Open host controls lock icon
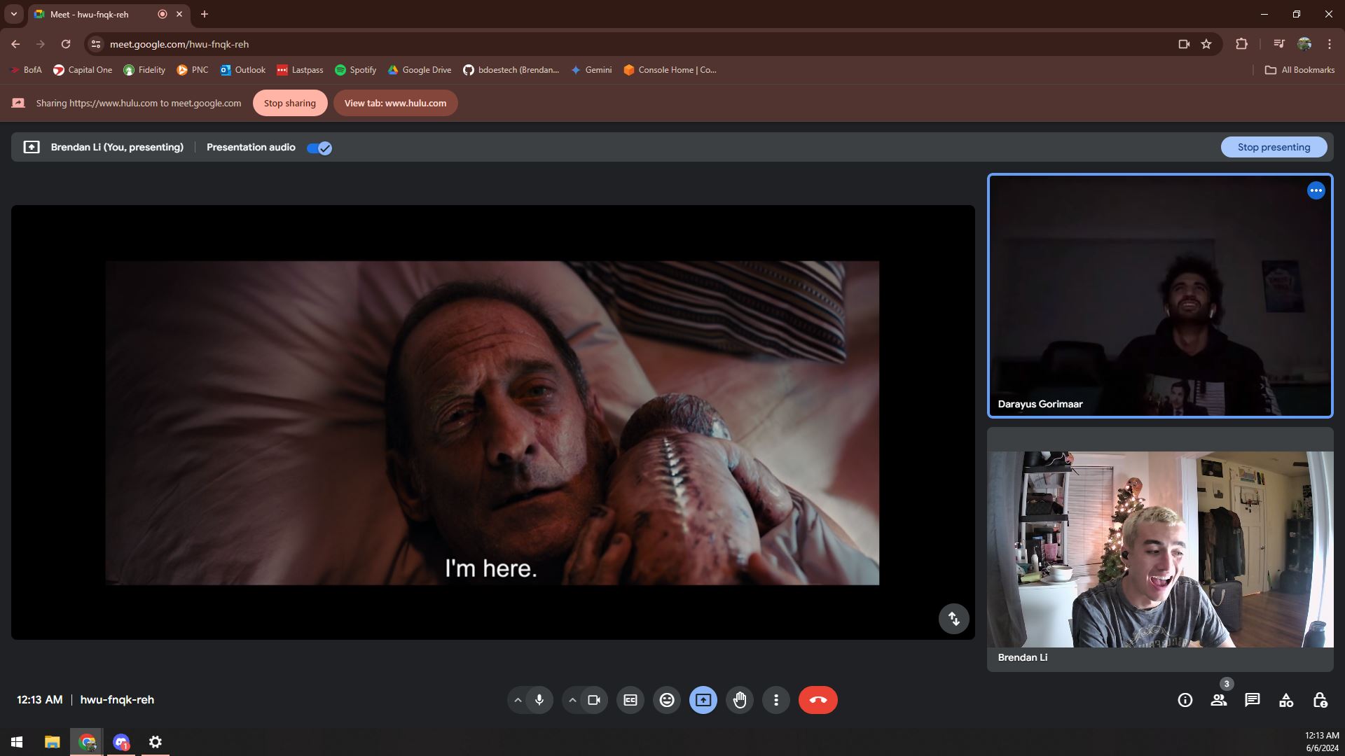This screenshot has height=756, width=1345. click(x=1320, y=700)
